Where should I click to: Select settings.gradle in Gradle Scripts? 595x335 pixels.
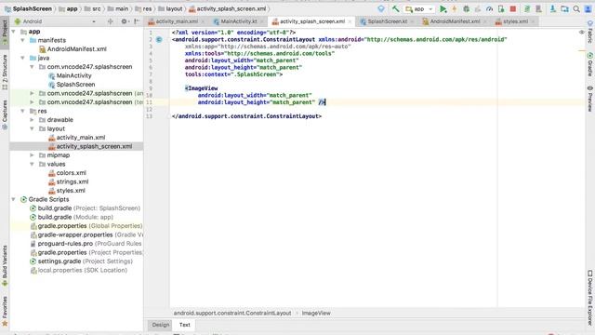pyautogui.click(x=81, y=261)
